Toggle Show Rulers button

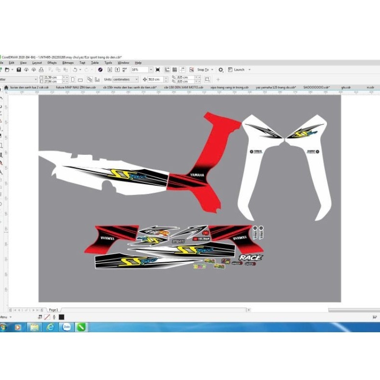click(167, 70)
